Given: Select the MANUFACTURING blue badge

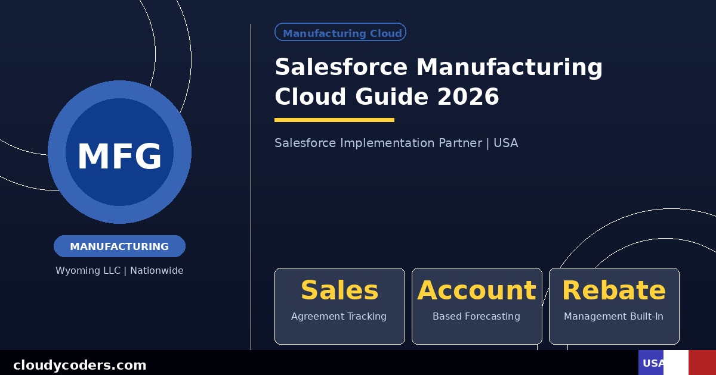Looking at the screenshot, I should point(119,246).
